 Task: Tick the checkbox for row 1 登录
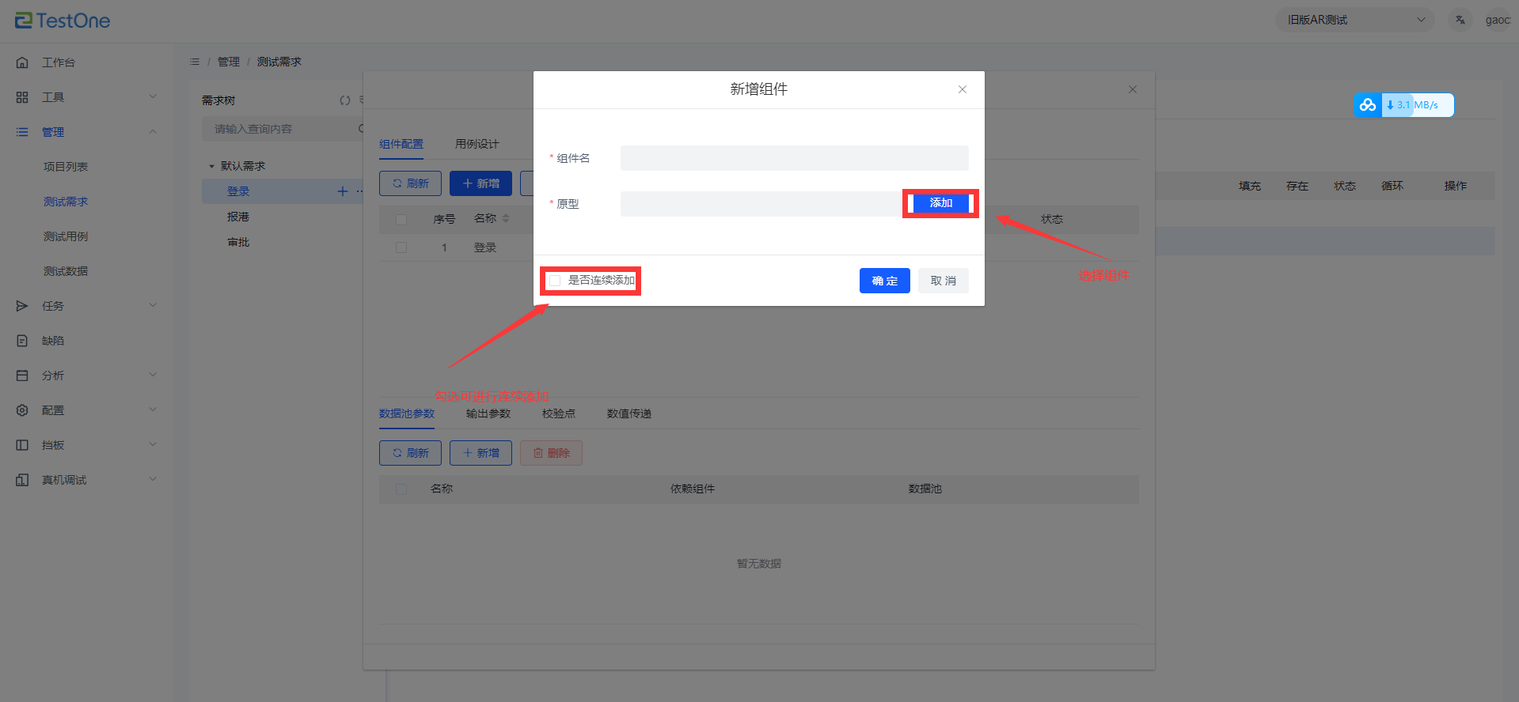point(401,247)
